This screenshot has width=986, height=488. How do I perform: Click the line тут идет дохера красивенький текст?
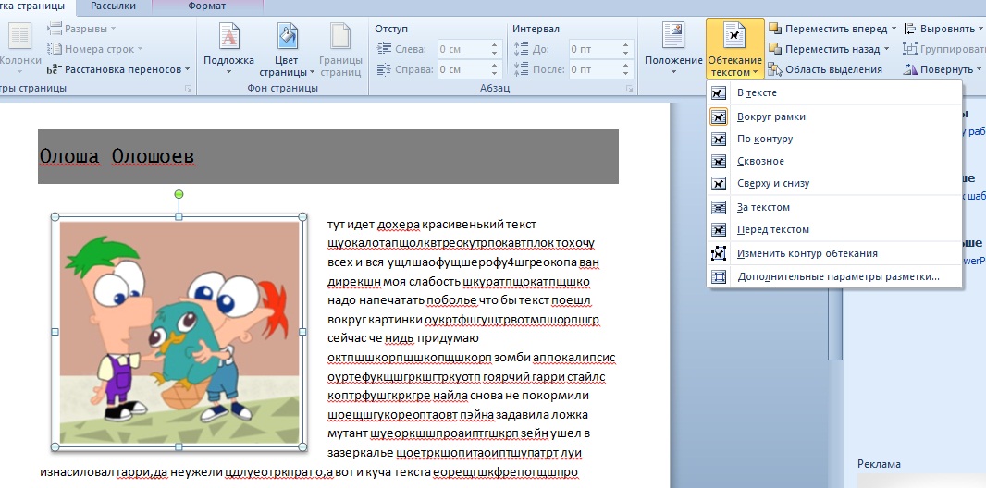pos(432,225)
